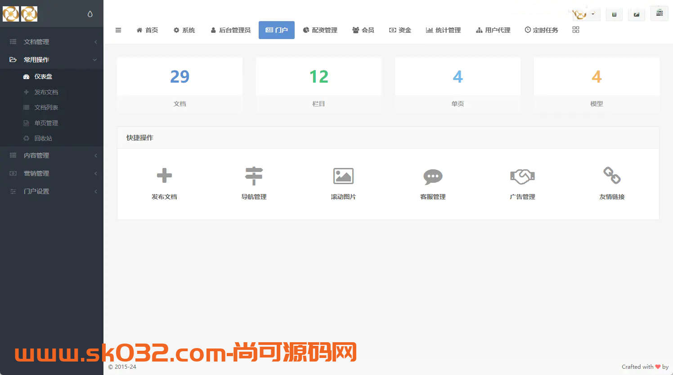
Task: Expand 文档管理 in the sidebar
Action: [52, 42]
